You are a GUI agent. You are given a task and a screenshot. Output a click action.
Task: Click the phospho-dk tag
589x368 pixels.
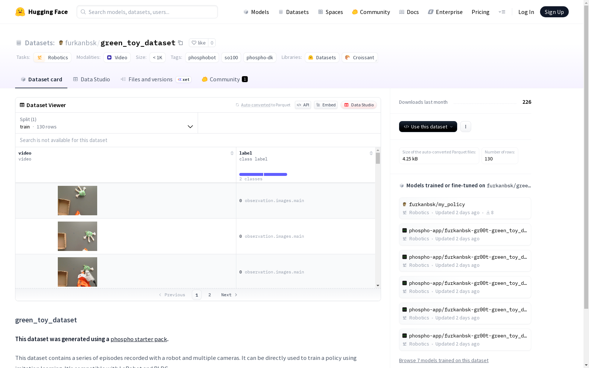[260, 57]
